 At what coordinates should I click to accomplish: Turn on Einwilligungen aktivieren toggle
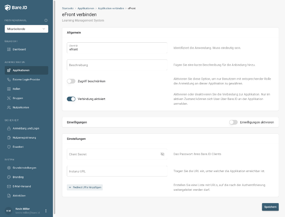tap(233, 122)
